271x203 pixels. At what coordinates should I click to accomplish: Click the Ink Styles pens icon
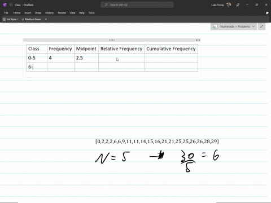tap(4, 19)
